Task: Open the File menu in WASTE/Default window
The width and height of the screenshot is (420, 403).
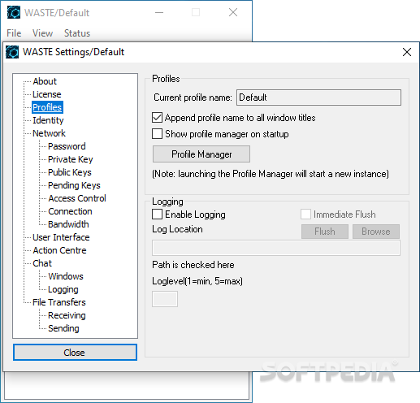Action: 14,33
